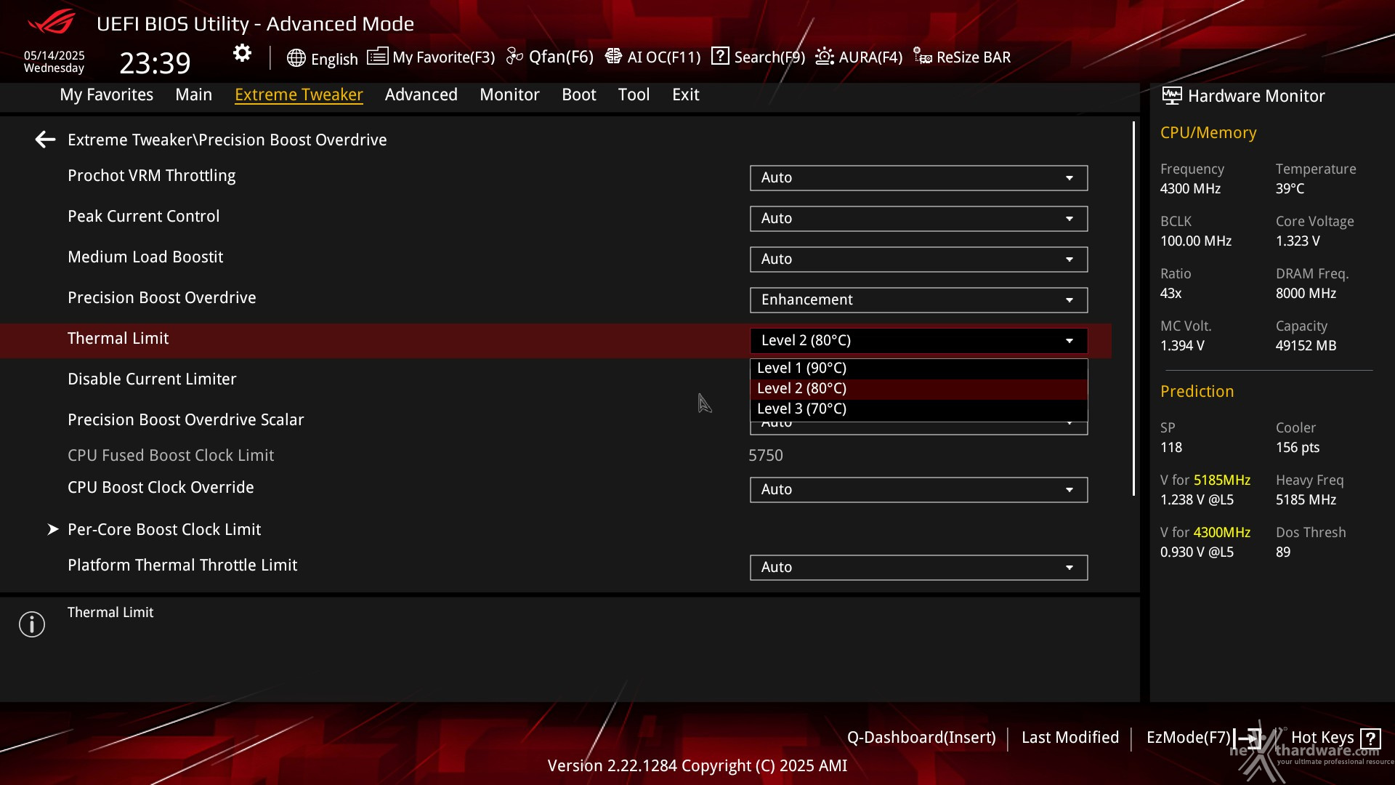Click Q-Dashboard(Insert) button

pyautogui.click(x=921, y=738)
